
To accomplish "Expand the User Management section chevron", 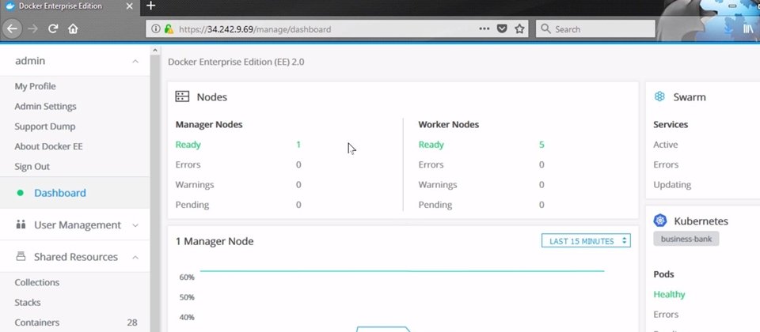I will (x=135, y=225).
